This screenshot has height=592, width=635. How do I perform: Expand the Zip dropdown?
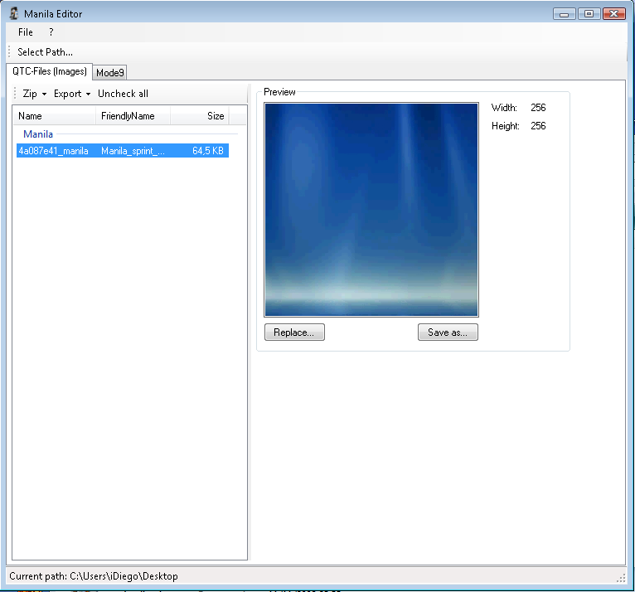point(35,94)
